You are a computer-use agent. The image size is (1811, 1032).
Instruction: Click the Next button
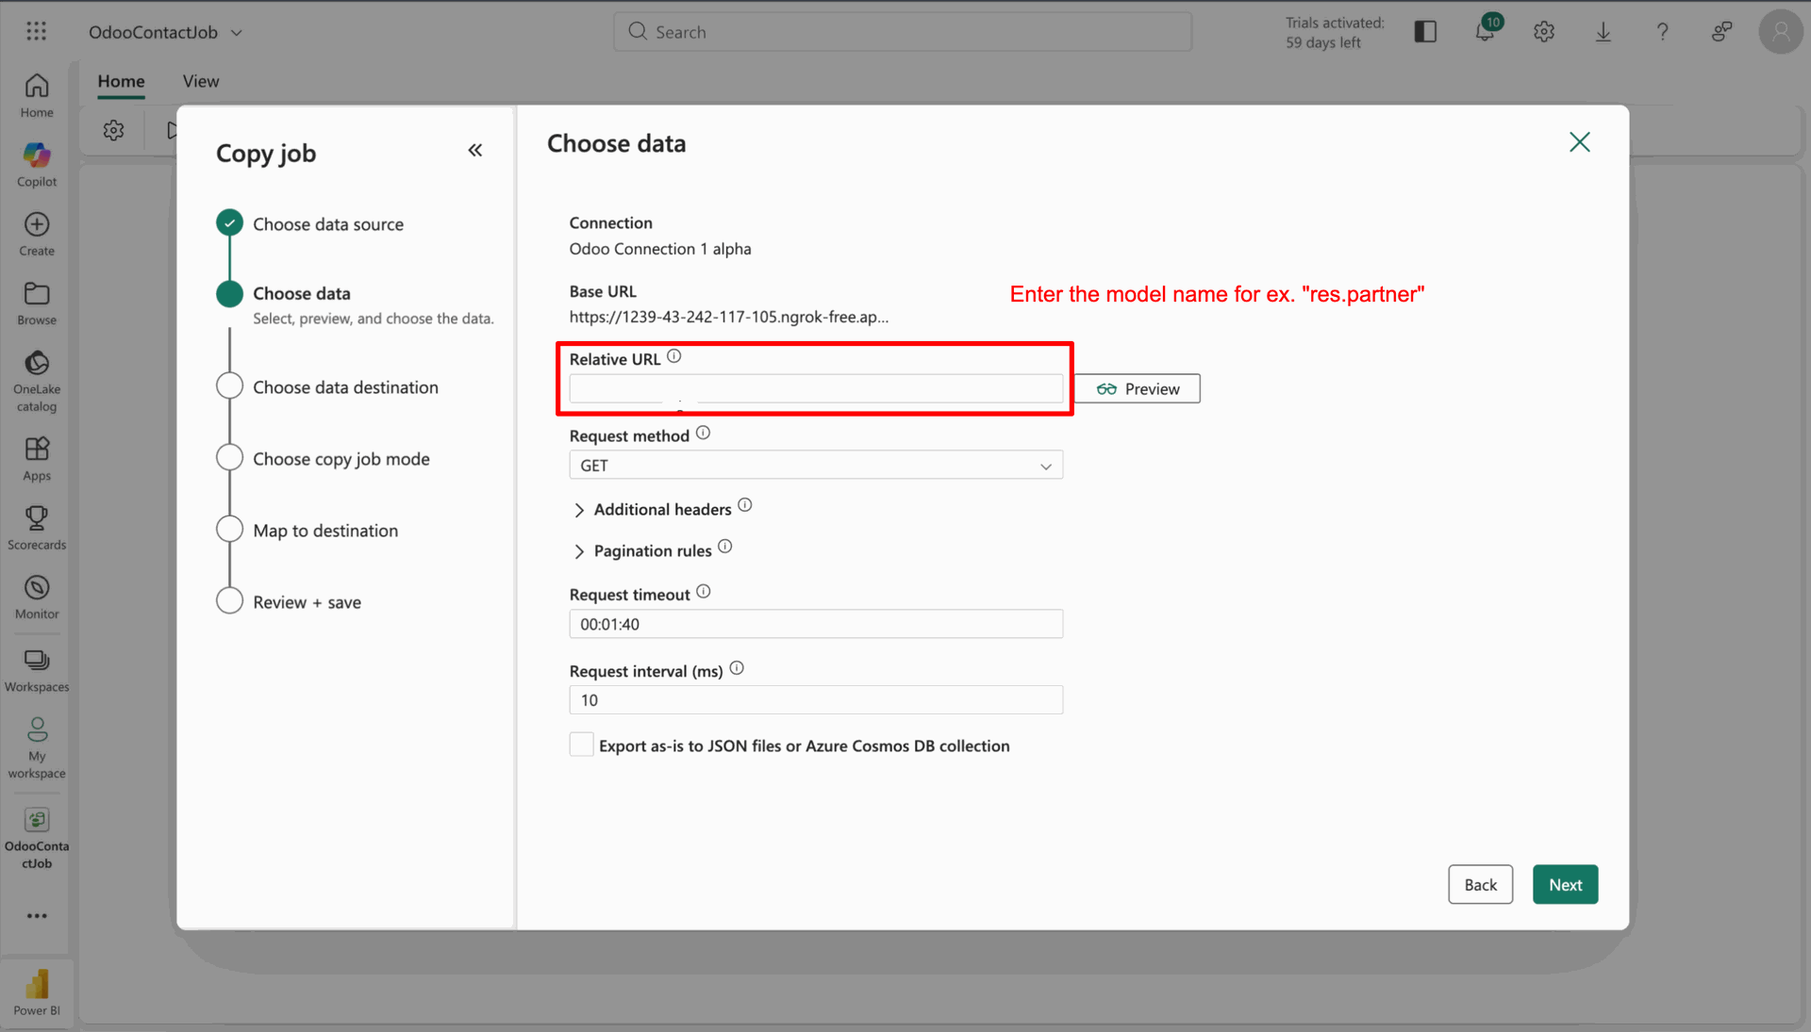coord(1565,884)
